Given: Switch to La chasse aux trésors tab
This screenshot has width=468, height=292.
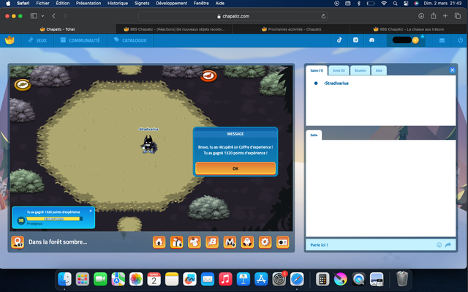Looking at the screenshot, I should (408, 29).
